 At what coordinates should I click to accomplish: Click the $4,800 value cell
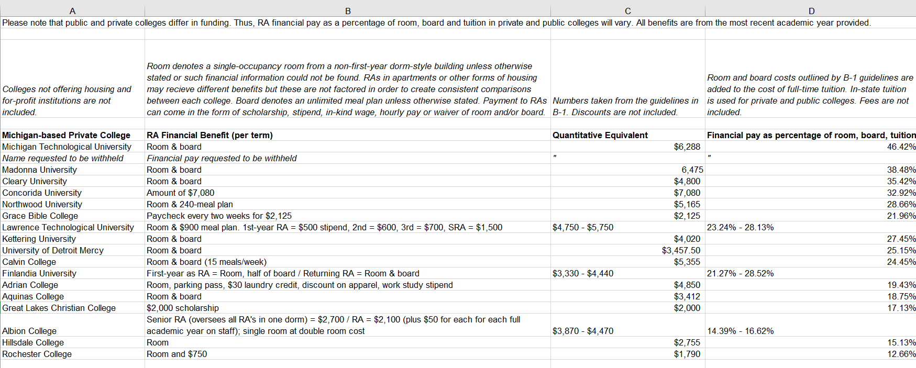628,181
